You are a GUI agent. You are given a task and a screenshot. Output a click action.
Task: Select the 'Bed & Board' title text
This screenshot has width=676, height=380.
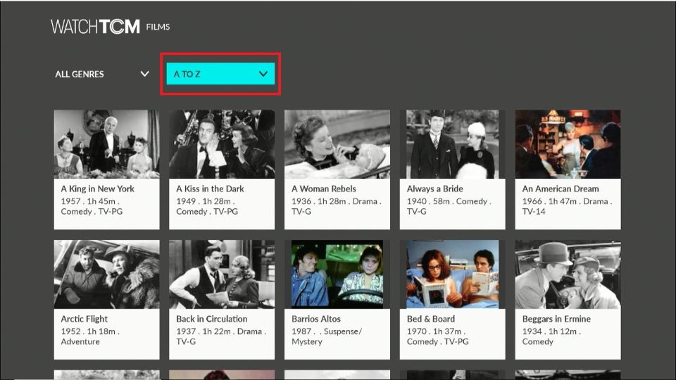pos(431,319)
